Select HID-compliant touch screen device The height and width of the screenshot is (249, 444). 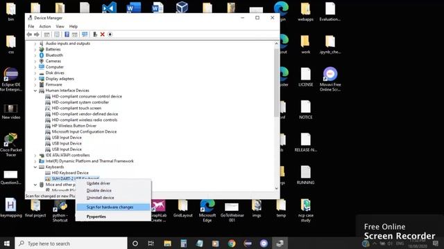[76, 108]
